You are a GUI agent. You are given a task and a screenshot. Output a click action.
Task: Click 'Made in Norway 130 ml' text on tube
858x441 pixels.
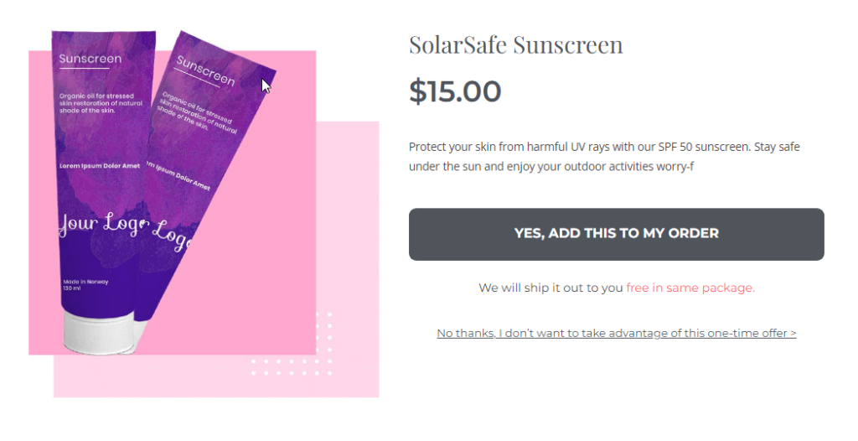85,285
